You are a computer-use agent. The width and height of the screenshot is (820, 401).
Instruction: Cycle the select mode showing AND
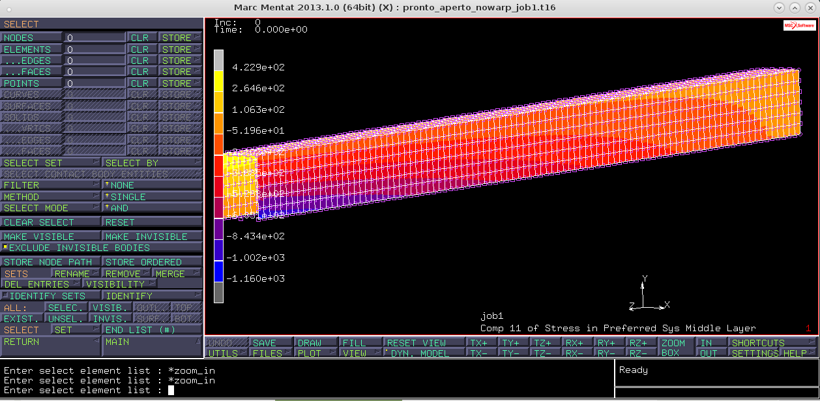[153, 208]
